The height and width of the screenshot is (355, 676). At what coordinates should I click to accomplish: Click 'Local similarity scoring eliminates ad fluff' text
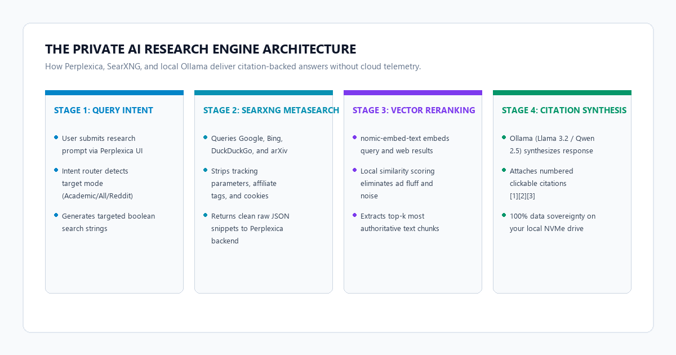[398, 183]
